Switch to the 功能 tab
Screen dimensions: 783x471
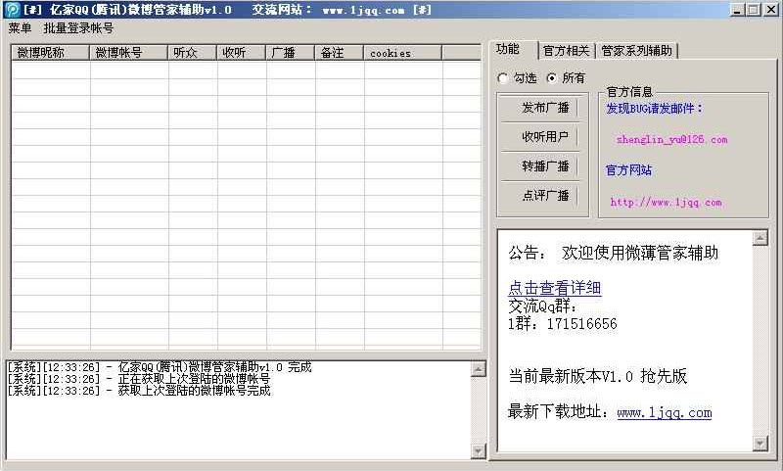point(509,49)
